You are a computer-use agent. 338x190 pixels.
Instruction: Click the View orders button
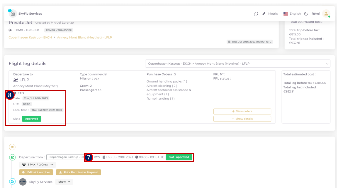pyautogui.click(x=242, y=112)
